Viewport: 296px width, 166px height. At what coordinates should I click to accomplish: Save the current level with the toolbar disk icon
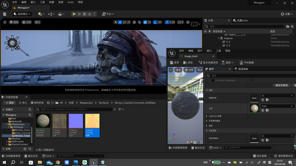click(x=5, y=14)
